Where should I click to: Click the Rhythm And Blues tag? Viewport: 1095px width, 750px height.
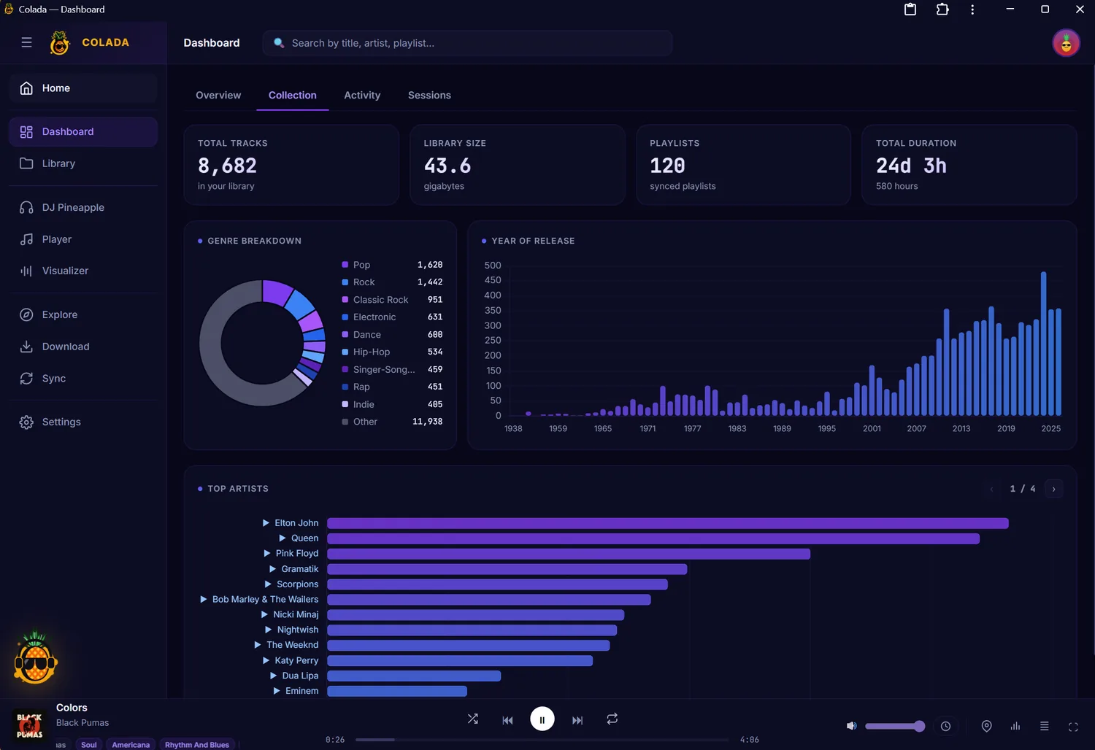197,745
